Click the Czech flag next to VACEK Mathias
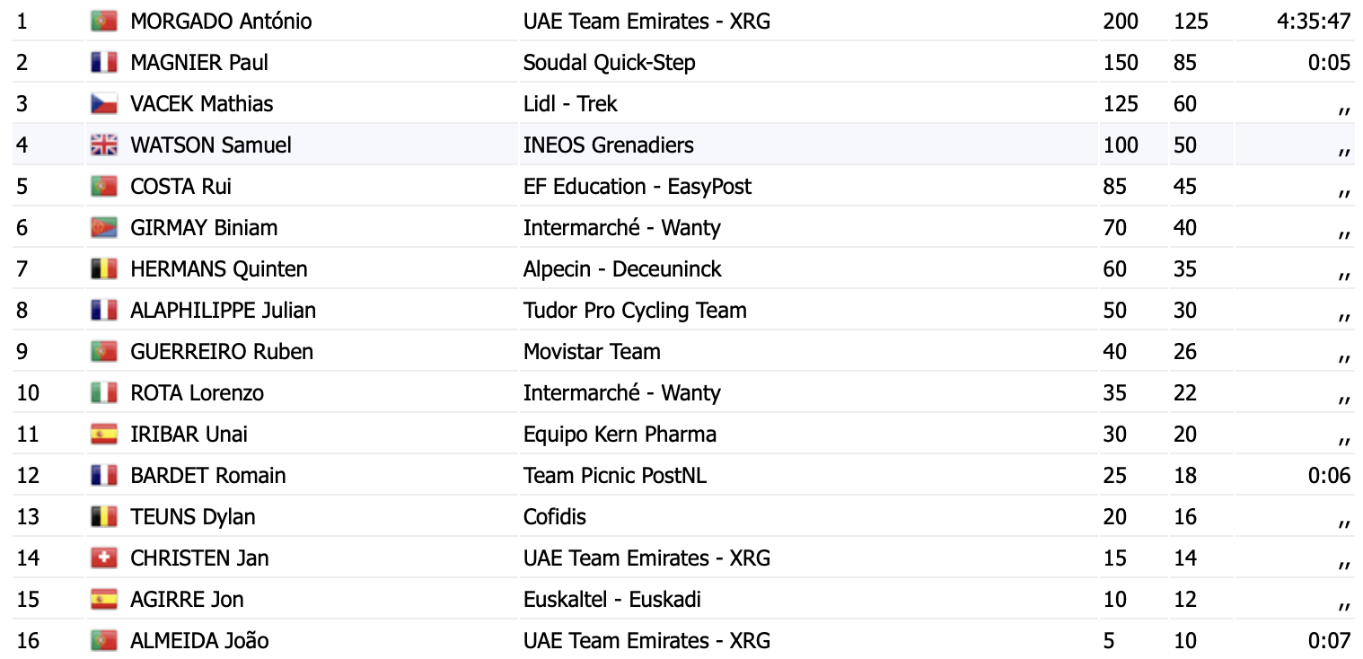 (104, 103)
